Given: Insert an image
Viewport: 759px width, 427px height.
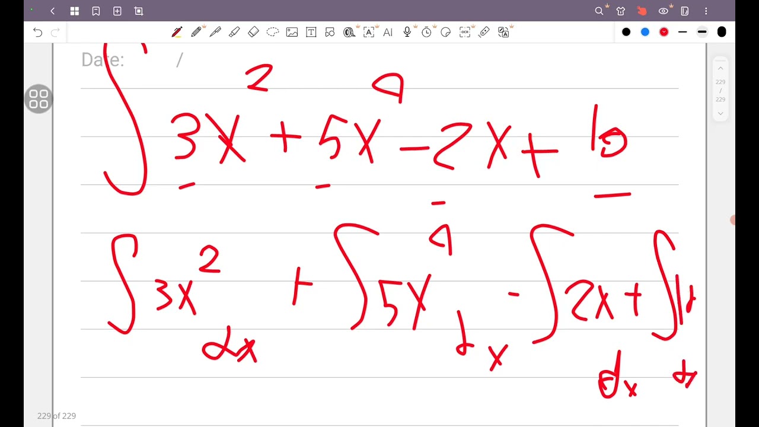Looking at the screenshot, I should (x=292, y=32).
